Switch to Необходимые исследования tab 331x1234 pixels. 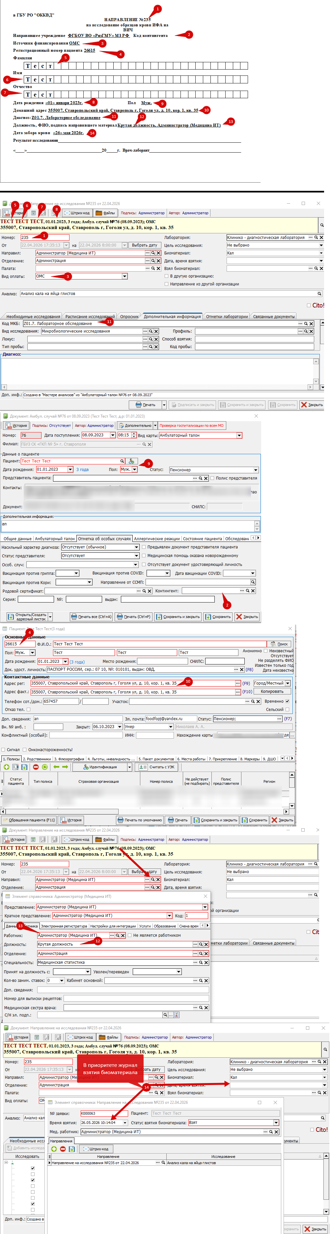[33, 317]
